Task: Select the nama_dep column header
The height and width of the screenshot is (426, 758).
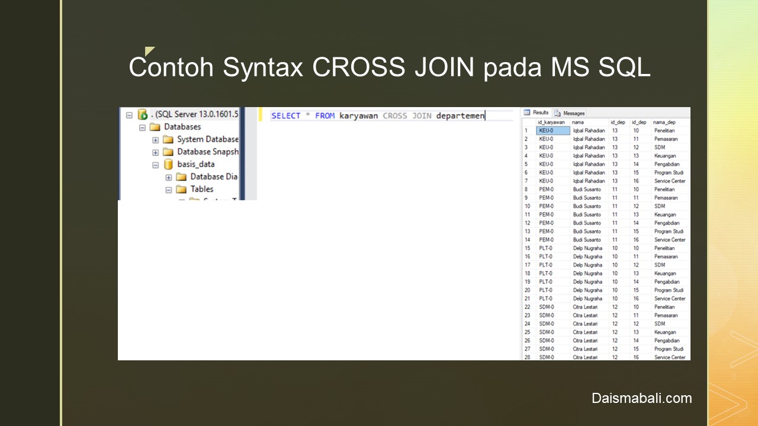Action: 664,122
